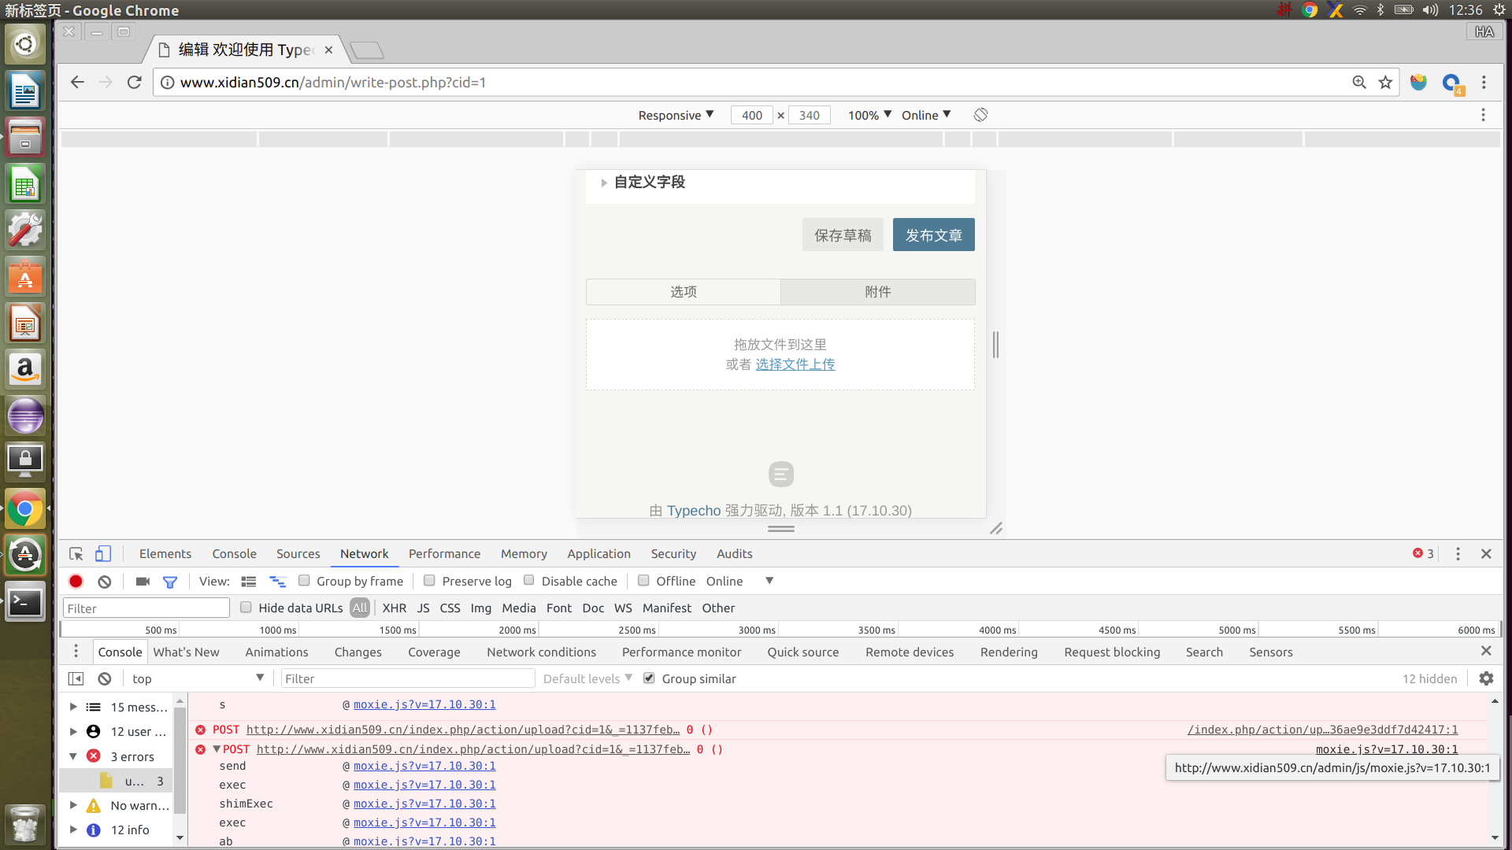Viewport: 1512px width, 850px height.
Task: Expand the 自定义字段 section
Action: pos(603,183)
